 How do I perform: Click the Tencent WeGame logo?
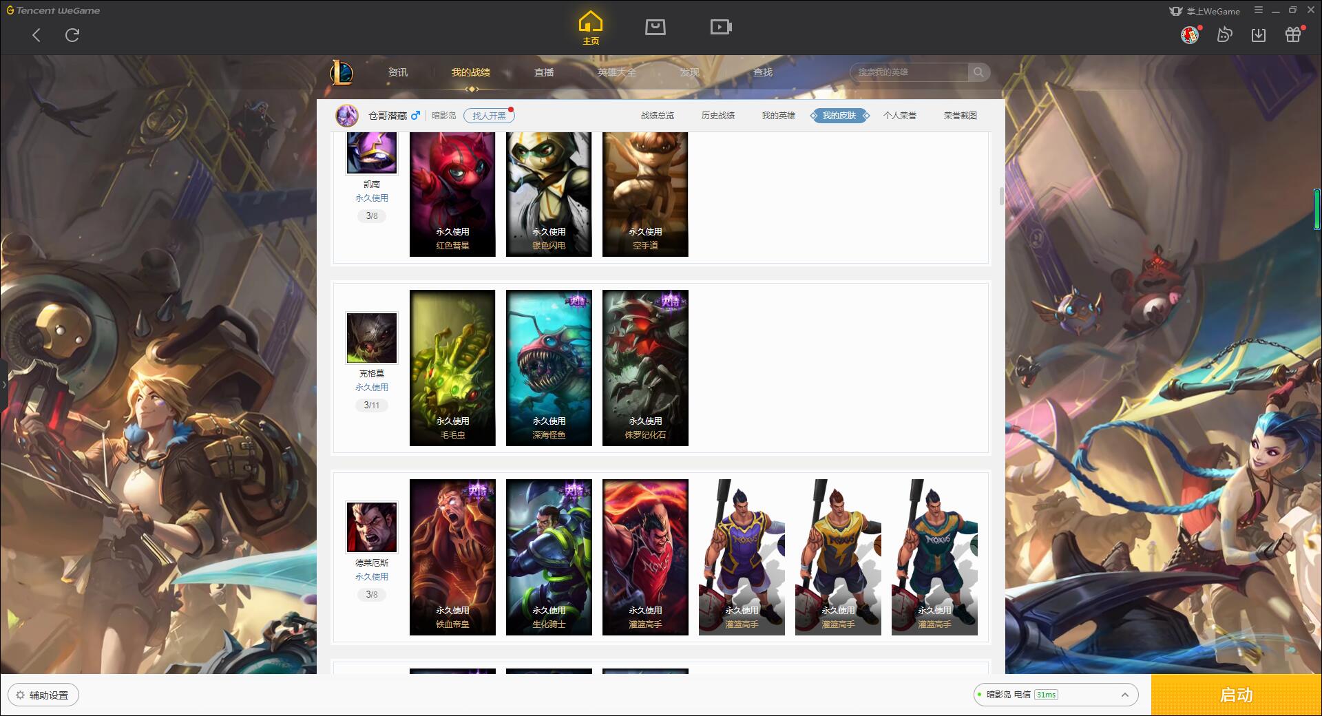53,10
